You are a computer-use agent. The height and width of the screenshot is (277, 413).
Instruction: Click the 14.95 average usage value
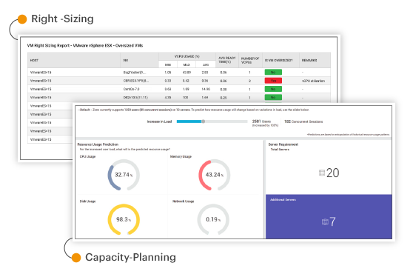tap(206, 90)
